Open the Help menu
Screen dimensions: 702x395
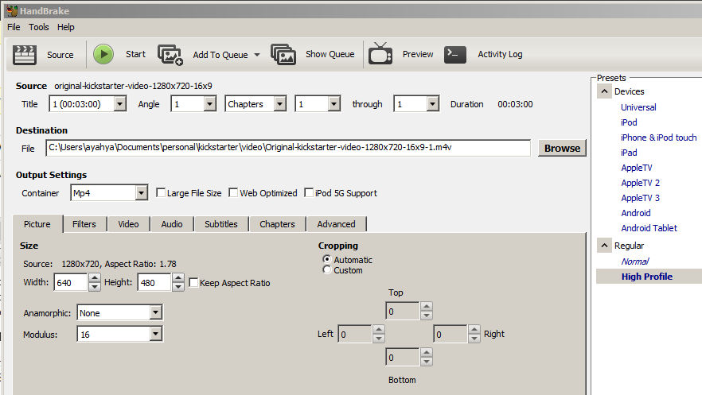(66, 27)
